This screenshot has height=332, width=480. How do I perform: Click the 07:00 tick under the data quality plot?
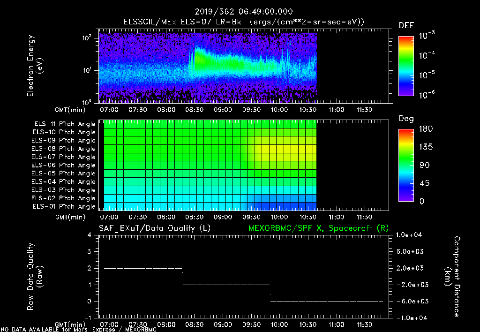point(110,324)
